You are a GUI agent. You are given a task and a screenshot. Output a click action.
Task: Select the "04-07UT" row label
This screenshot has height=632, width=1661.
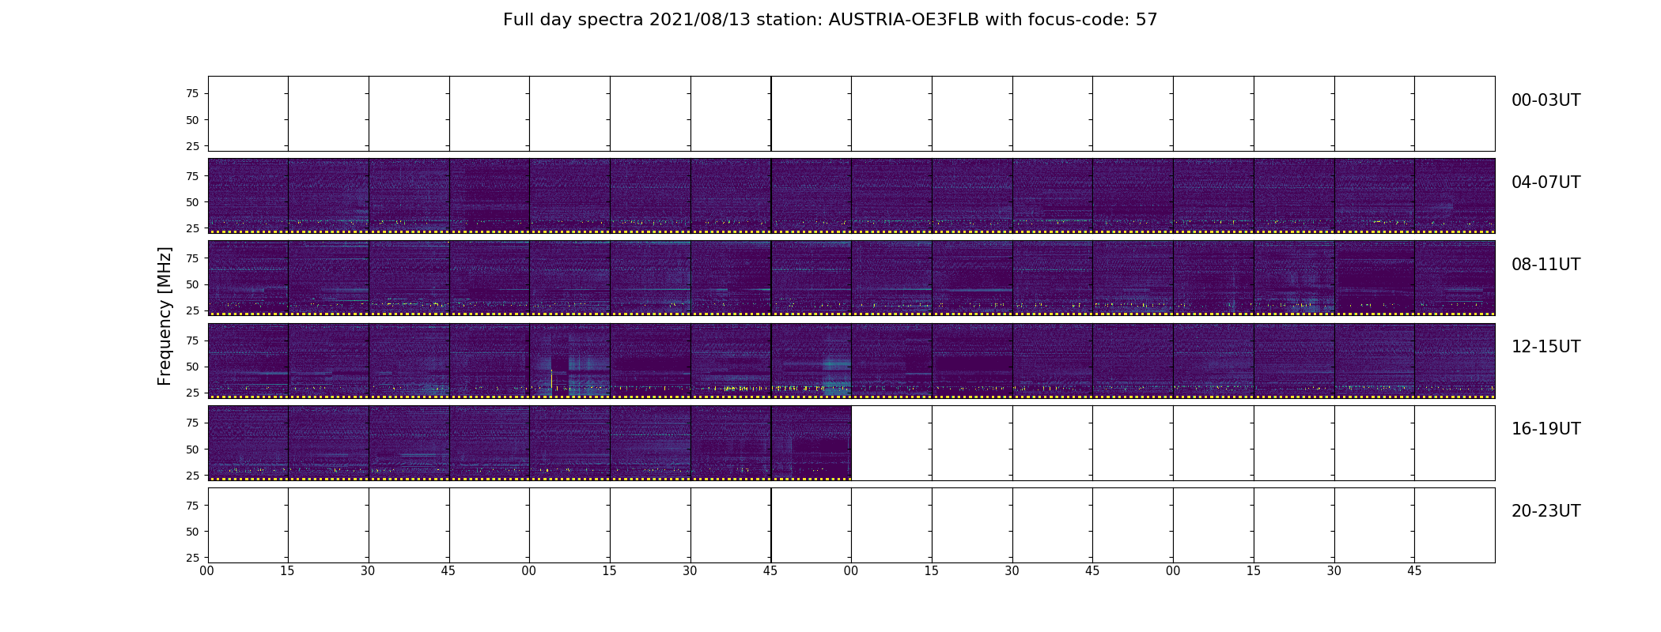1546,182
